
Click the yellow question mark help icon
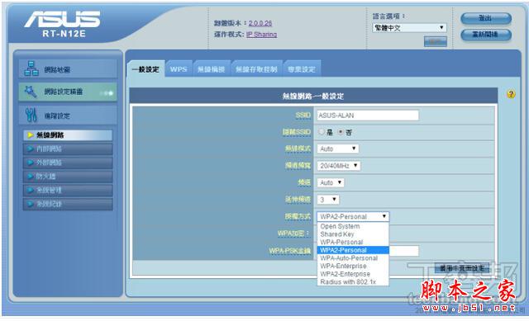pyautogui.click(x=511, y=94)
